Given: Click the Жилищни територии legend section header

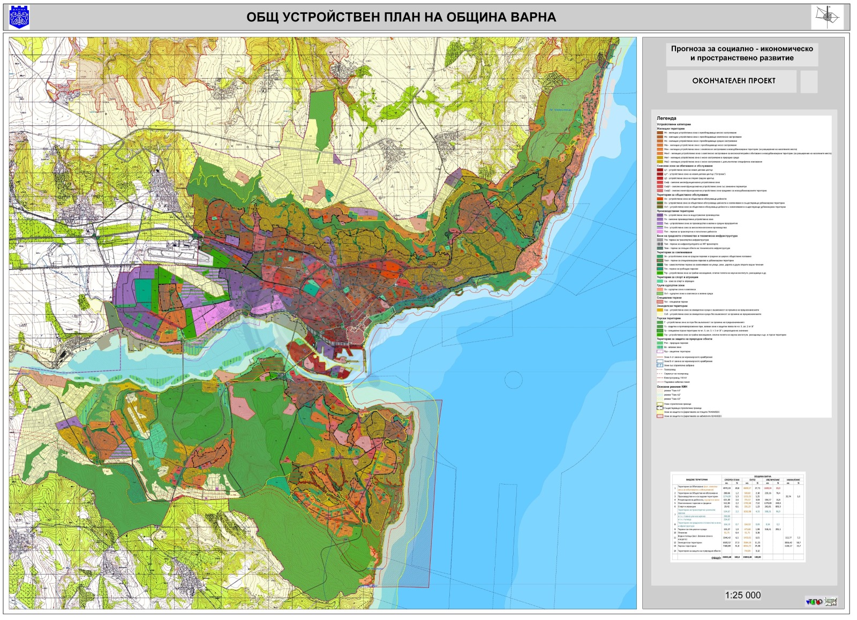Looking at the screenshot, I should pyautogui.click(x=671, y=128).
